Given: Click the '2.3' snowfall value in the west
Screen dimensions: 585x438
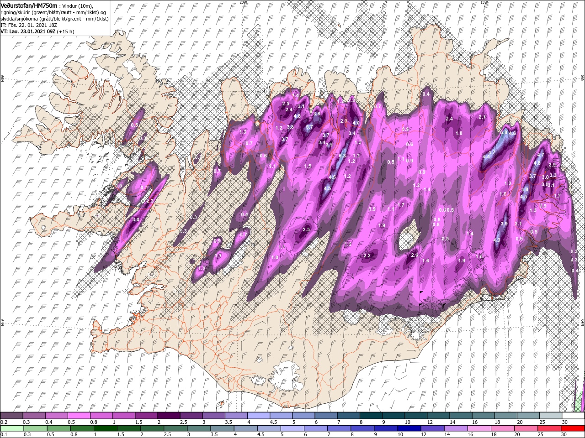Looking at the screenshot, I should point(150,201).
